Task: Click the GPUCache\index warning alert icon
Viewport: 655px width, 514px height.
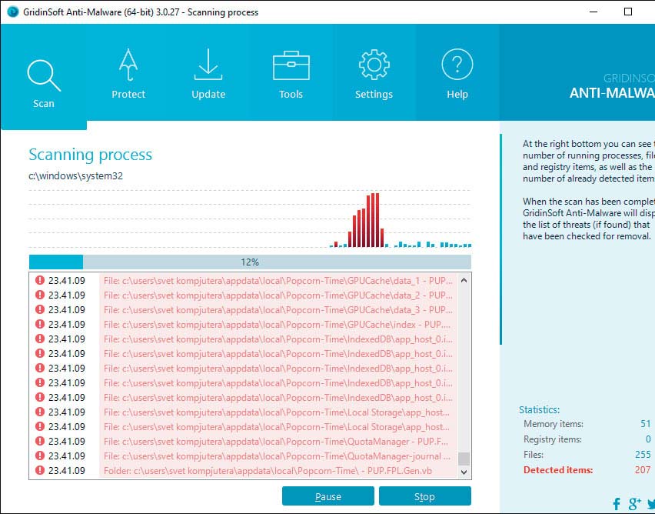Action: click(x=40, y=324)
